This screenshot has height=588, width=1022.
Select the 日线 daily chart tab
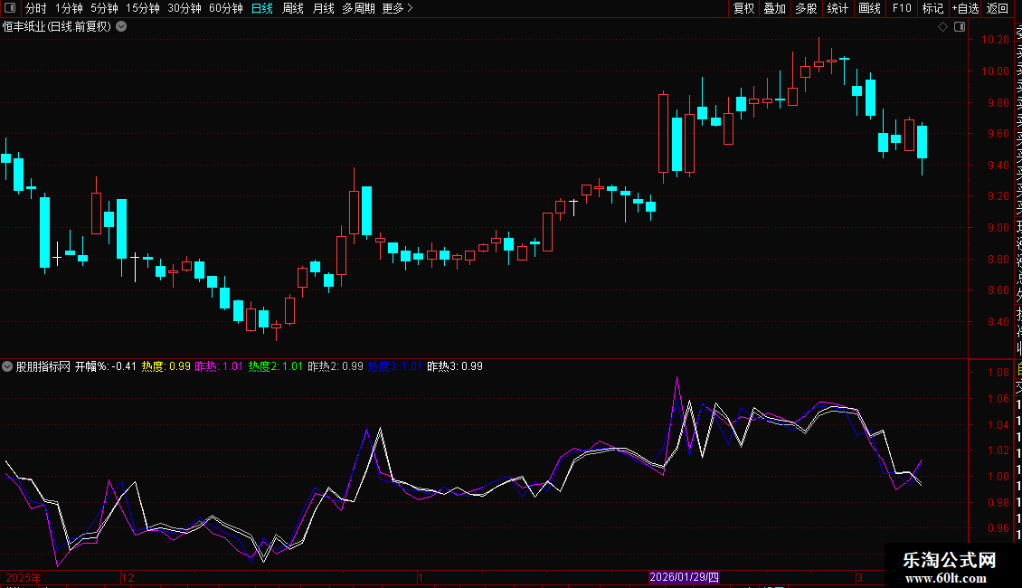point(262,8)
